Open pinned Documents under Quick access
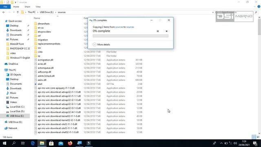The height and width of the screenshot is (147, 261). (x=16, y=35)
